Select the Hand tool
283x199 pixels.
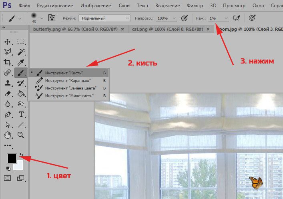click(x=7, y=135)
